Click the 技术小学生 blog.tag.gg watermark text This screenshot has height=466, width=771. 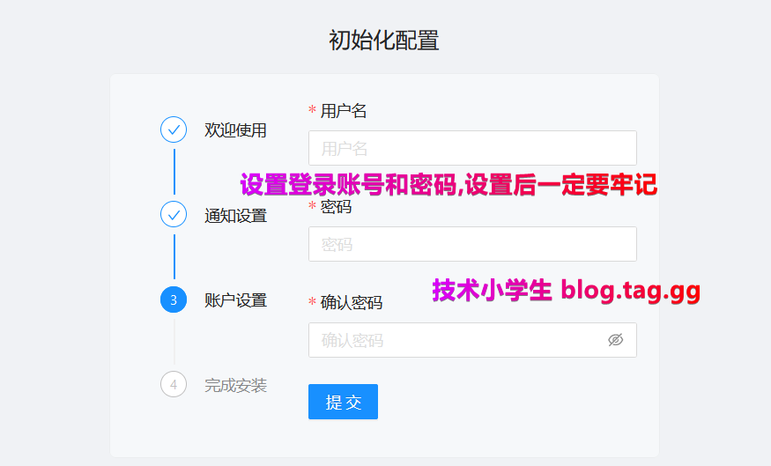pyautogui.click(x=566, y=290)
